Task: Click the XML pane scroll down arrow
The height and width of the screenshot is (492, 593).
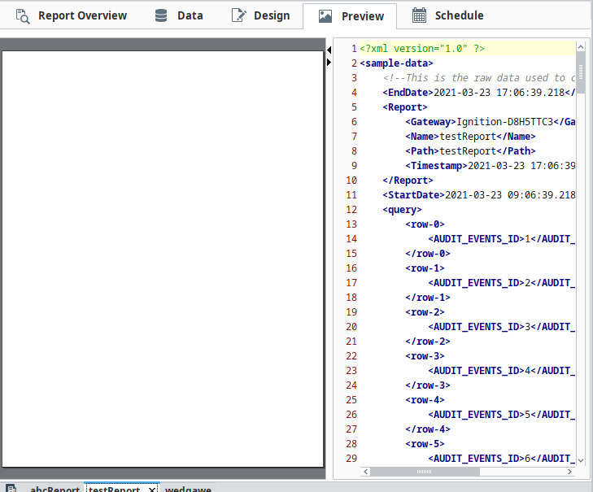Action: [581, 460]
